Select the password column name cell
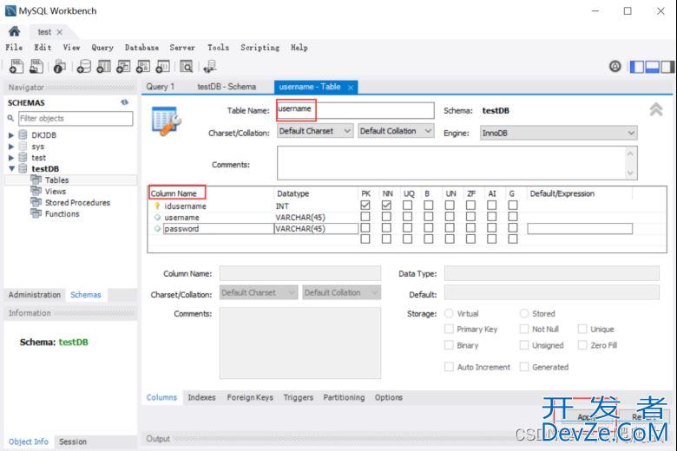 219,229
